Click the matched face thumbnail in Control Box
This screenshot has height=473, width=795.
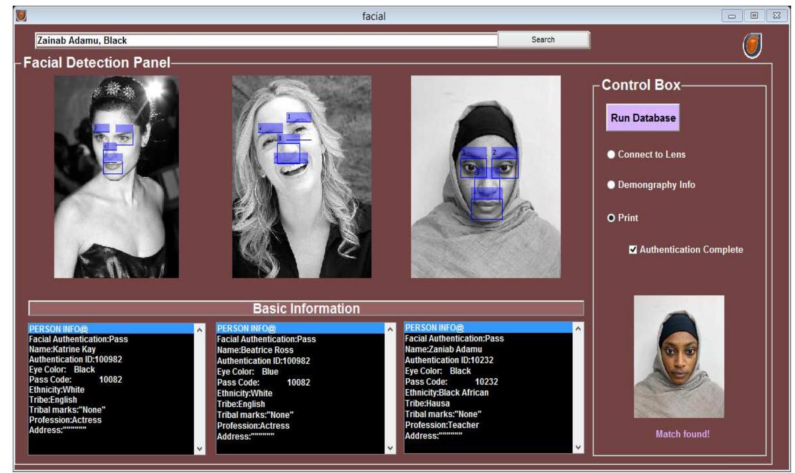coord(679,356)
